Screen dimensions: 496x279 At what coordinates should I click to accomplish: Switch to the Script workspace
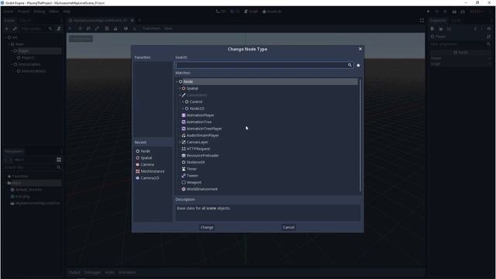pos(251,12)
